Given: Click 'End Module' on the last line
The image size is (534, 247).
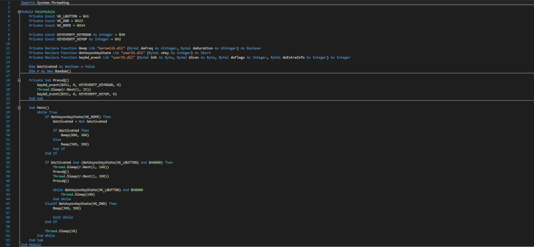Looking at the screenshot, I should click(31, 244).
